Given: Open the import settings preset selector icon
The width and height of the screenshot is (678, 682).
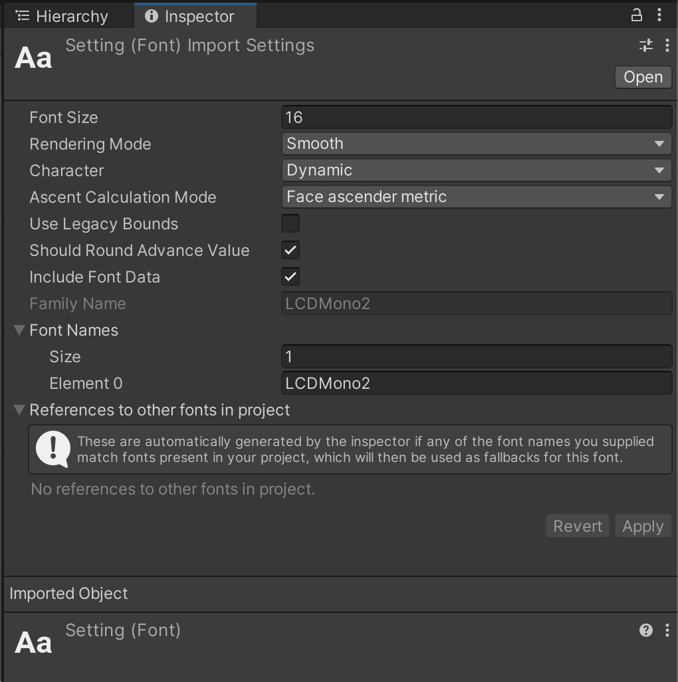Looking at the screenshot, I should 645,45.
